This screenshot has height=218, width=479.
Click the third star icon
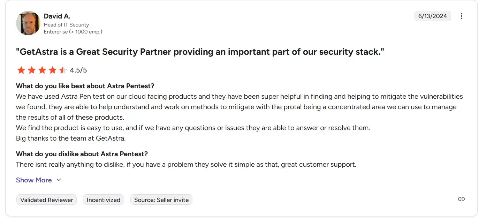click(x=42, y=70)
